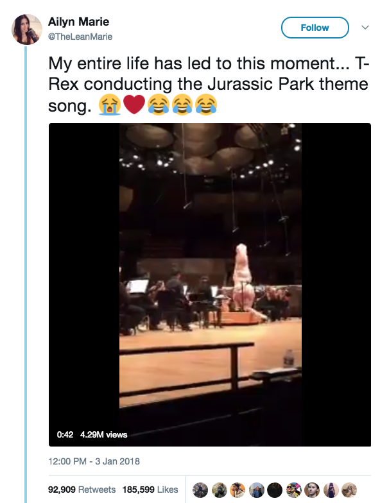Click the tweet text about the T-Rex
This screenshot has height=503, width=389.
pos(209,85)
